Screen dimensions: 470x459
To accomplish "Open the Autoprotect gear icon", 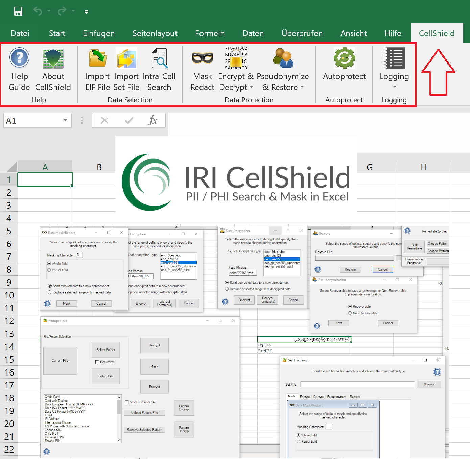I will click(x=344, y=58).
